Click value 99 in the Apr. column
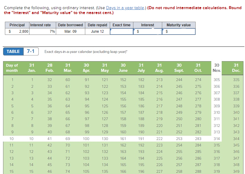Screen dimensions: 245x174 [87, 132]
